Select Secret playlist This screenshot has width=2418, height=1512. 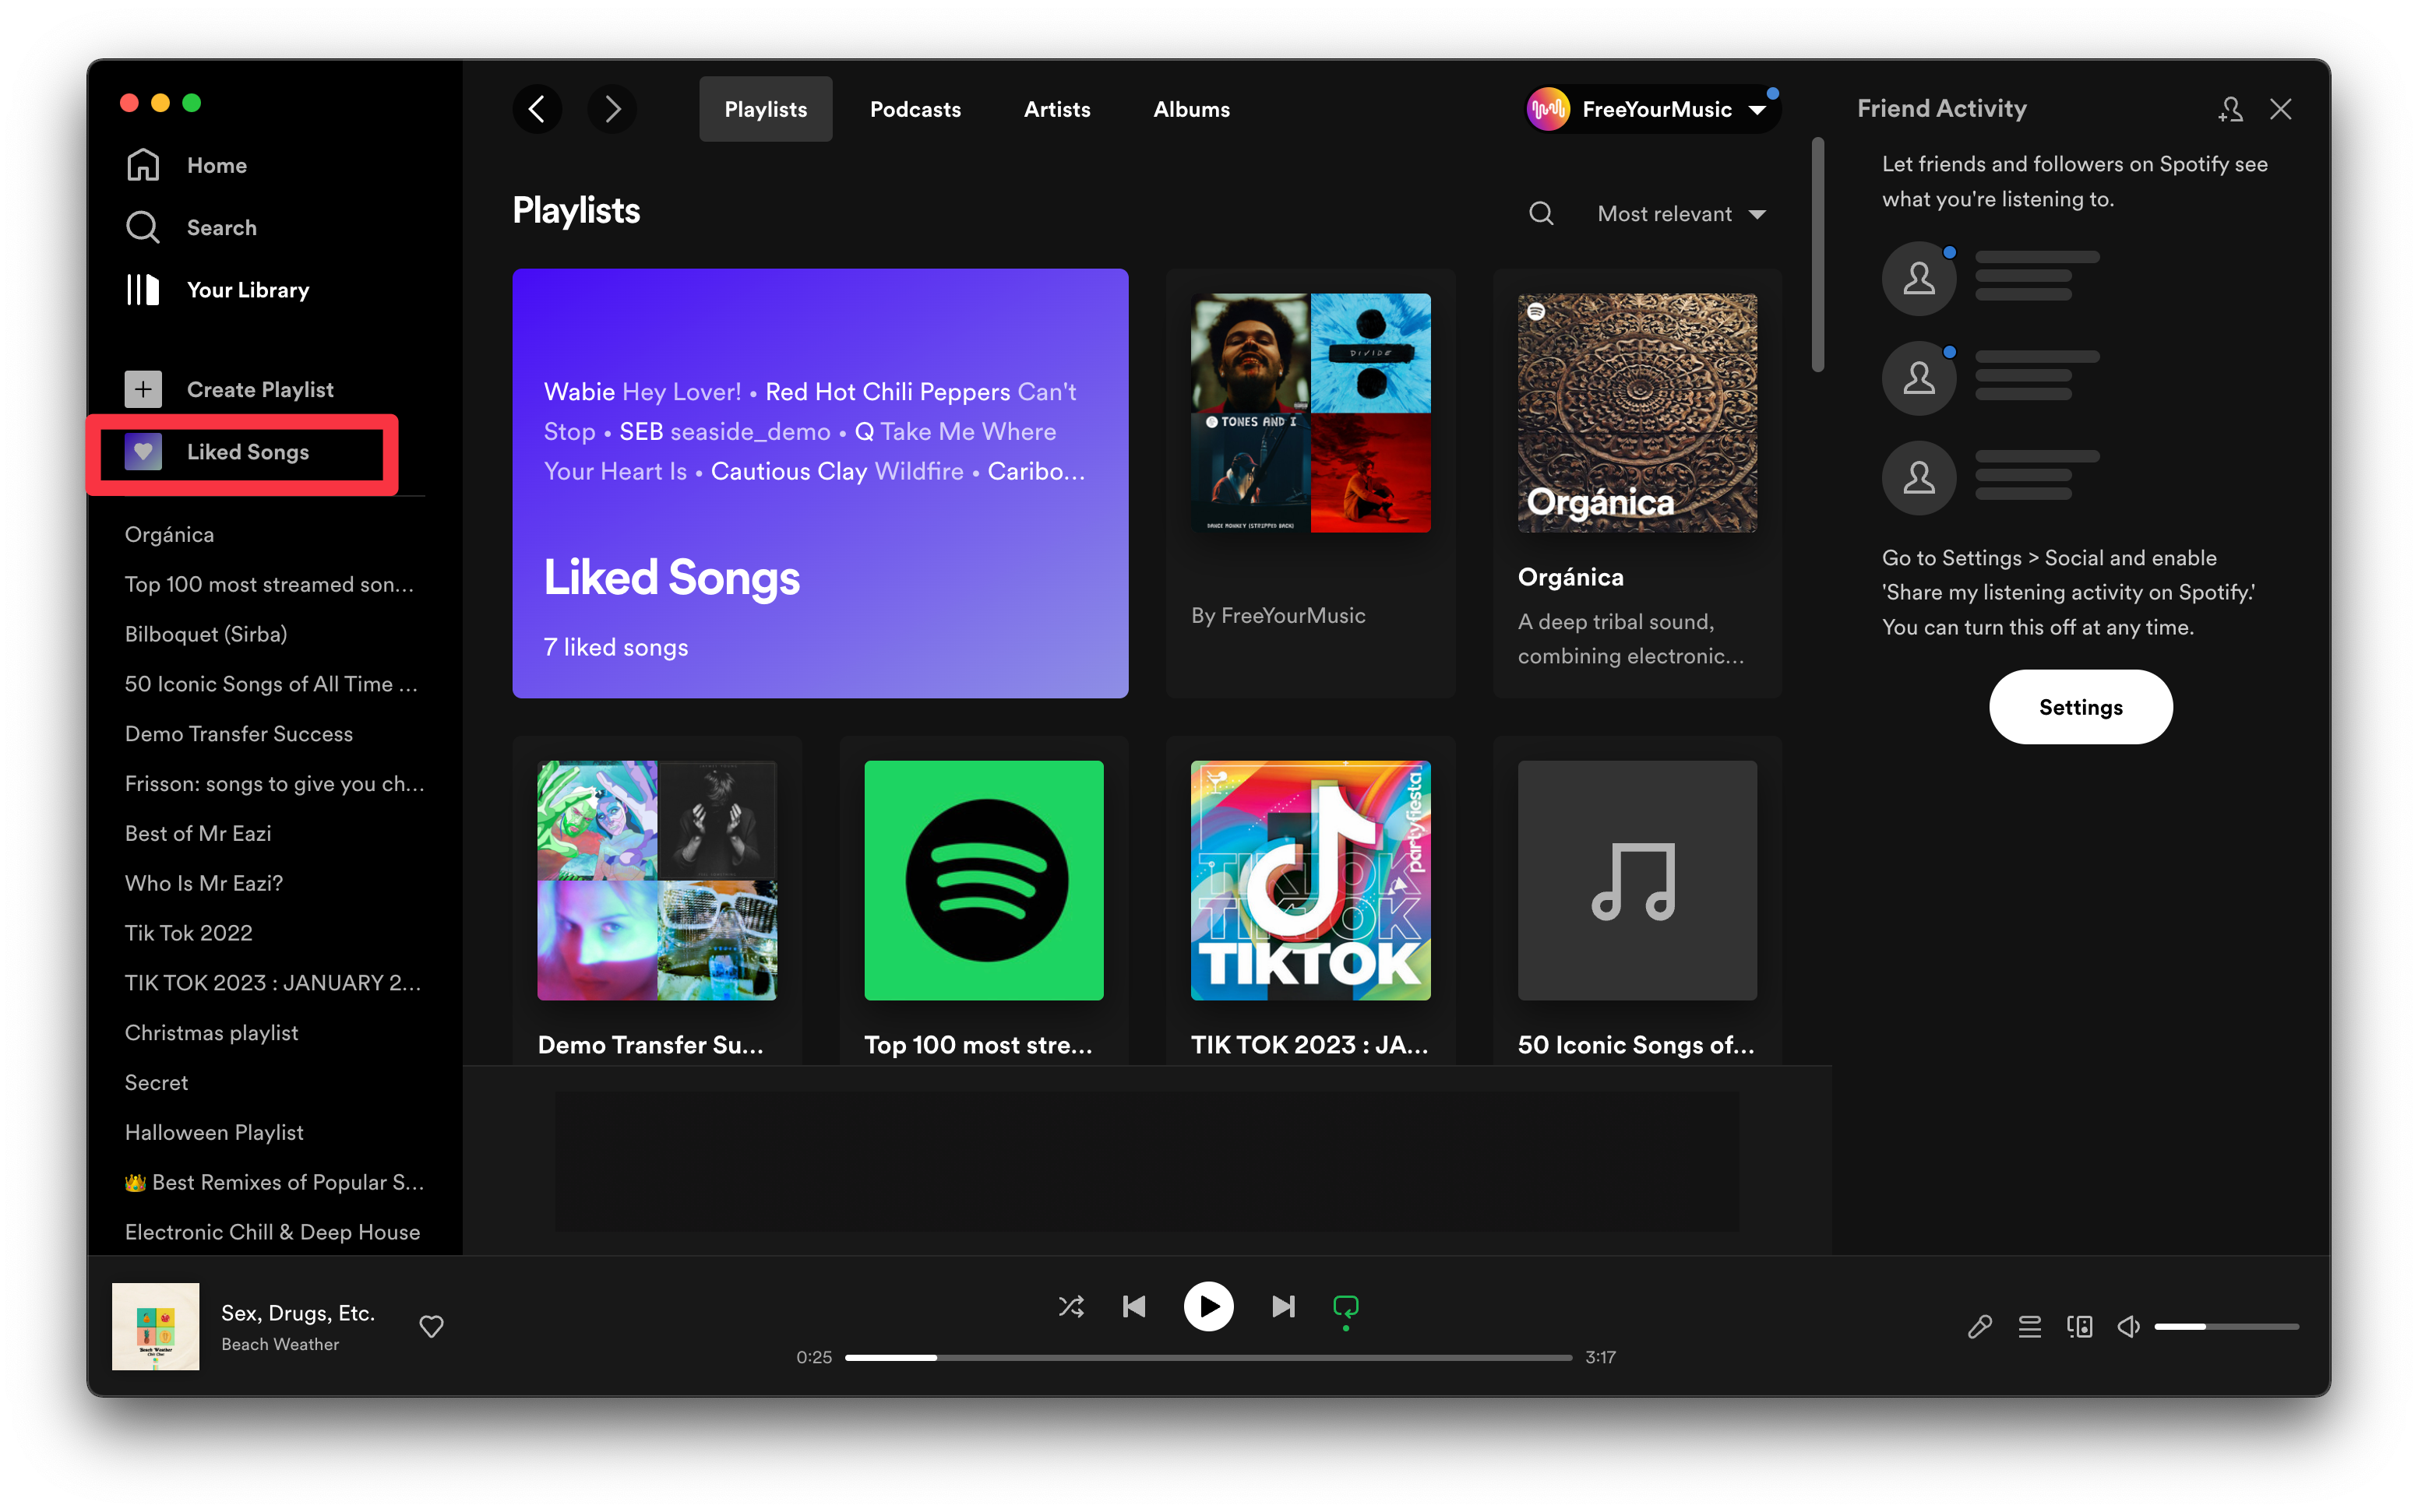pyautogui.click(x=156, y=1083)
